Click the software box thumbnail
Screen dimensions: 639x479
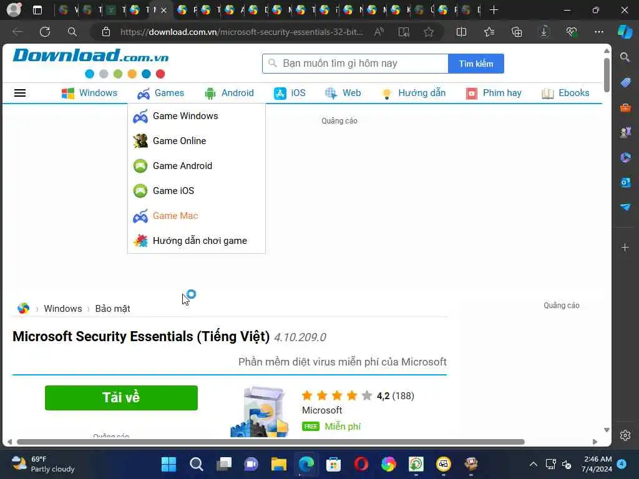[260, 412]
